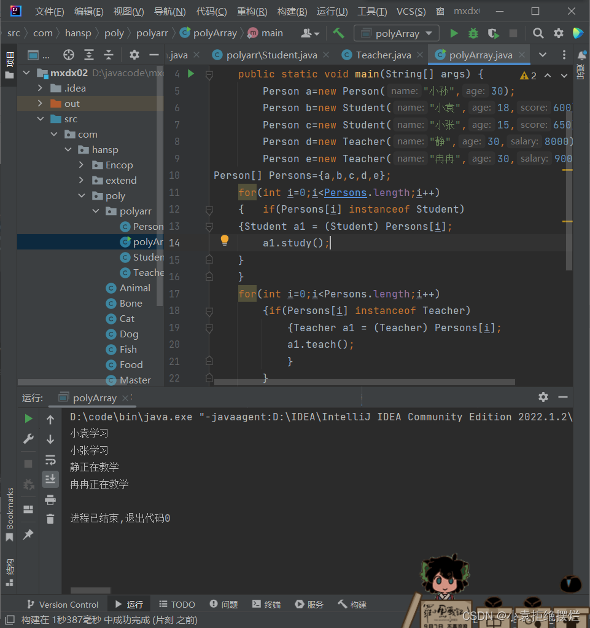The image size is (590, 628).
Task: Toggle pin tab in run panel
Action: (28, 535)
